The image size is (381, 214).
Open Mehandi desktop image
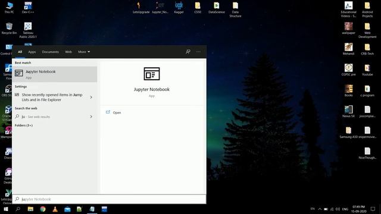348,49
